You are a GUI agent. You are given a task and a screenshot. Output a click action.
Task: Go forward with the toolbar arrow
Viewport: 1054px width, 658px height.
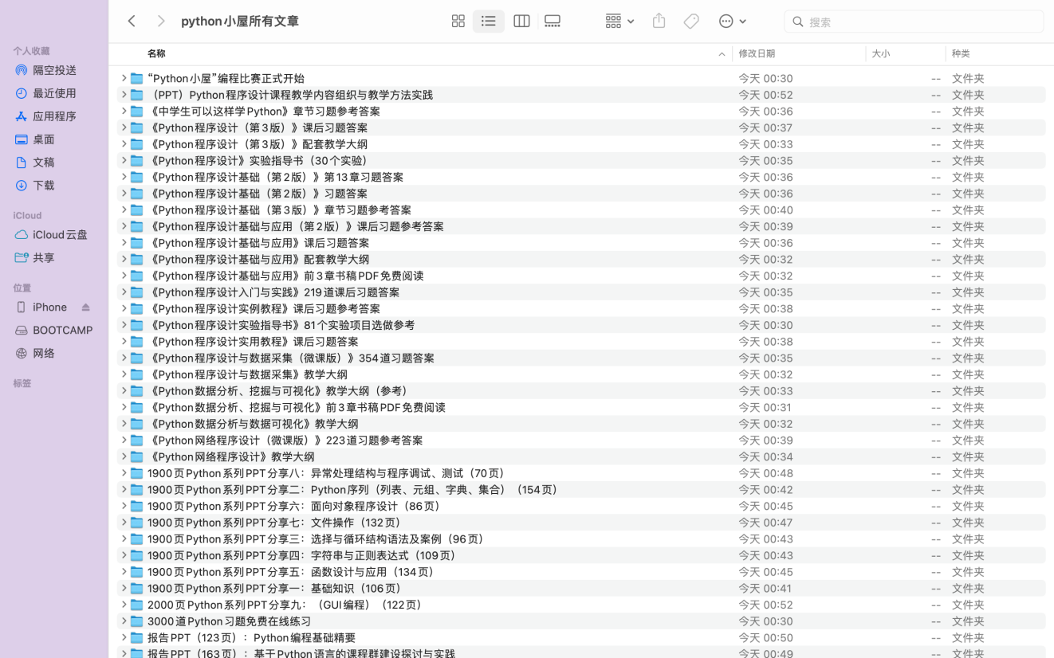tap(161, 22)
